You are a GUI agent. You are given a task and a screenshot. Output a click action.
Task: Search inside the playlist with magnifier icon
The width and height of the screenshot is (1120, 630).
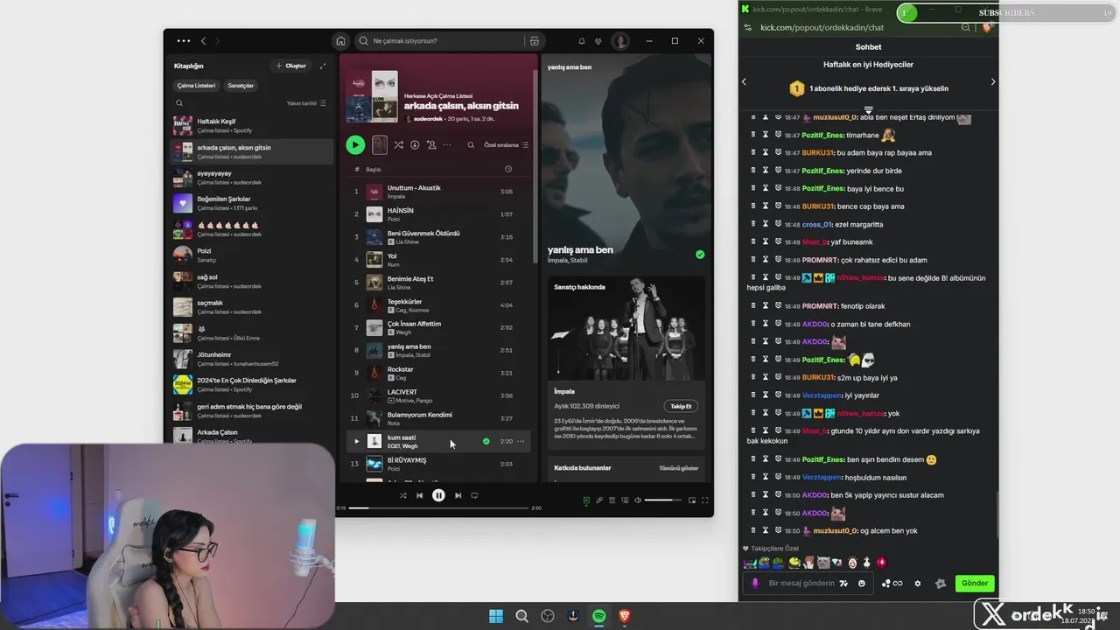point(471,145)
